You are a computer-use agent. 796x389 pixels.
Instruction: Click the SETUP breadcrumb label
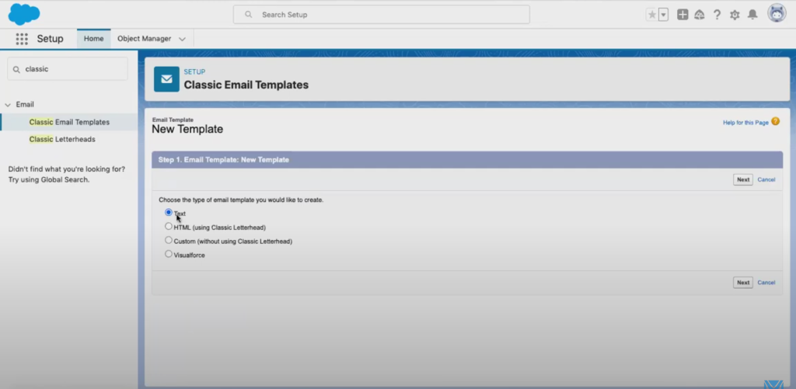pyautogui.click(x=194, y=72)
